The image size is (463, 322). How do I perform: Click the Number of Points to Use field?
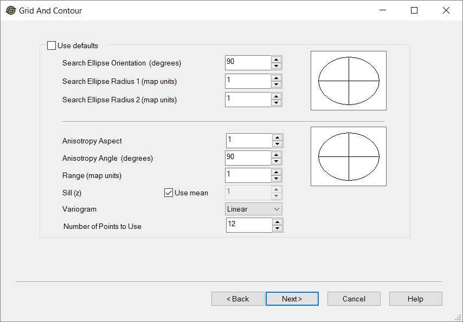(248, 225)
